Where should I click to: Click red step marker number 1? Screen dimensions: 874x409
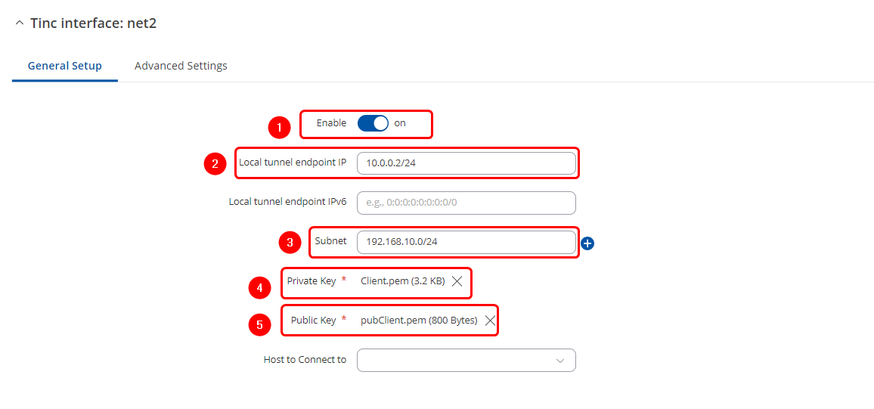point(280,127)
